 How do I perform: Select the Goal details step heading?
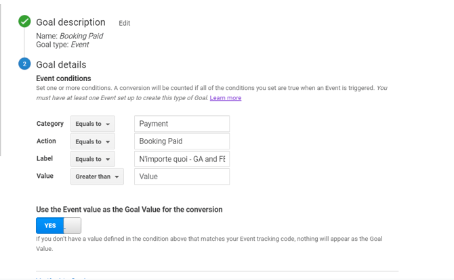pyautogui.click(x=61, y=65)
